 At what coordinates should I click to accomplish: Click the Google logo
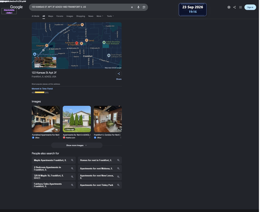click(x=16, y=7)
